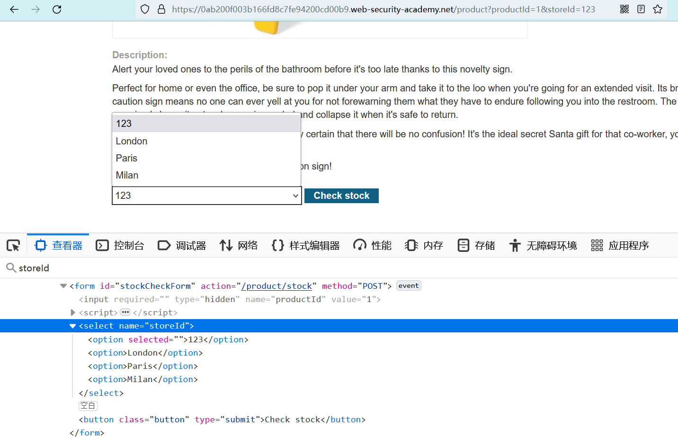Click the /product/stock action link

tap(277, 286)
